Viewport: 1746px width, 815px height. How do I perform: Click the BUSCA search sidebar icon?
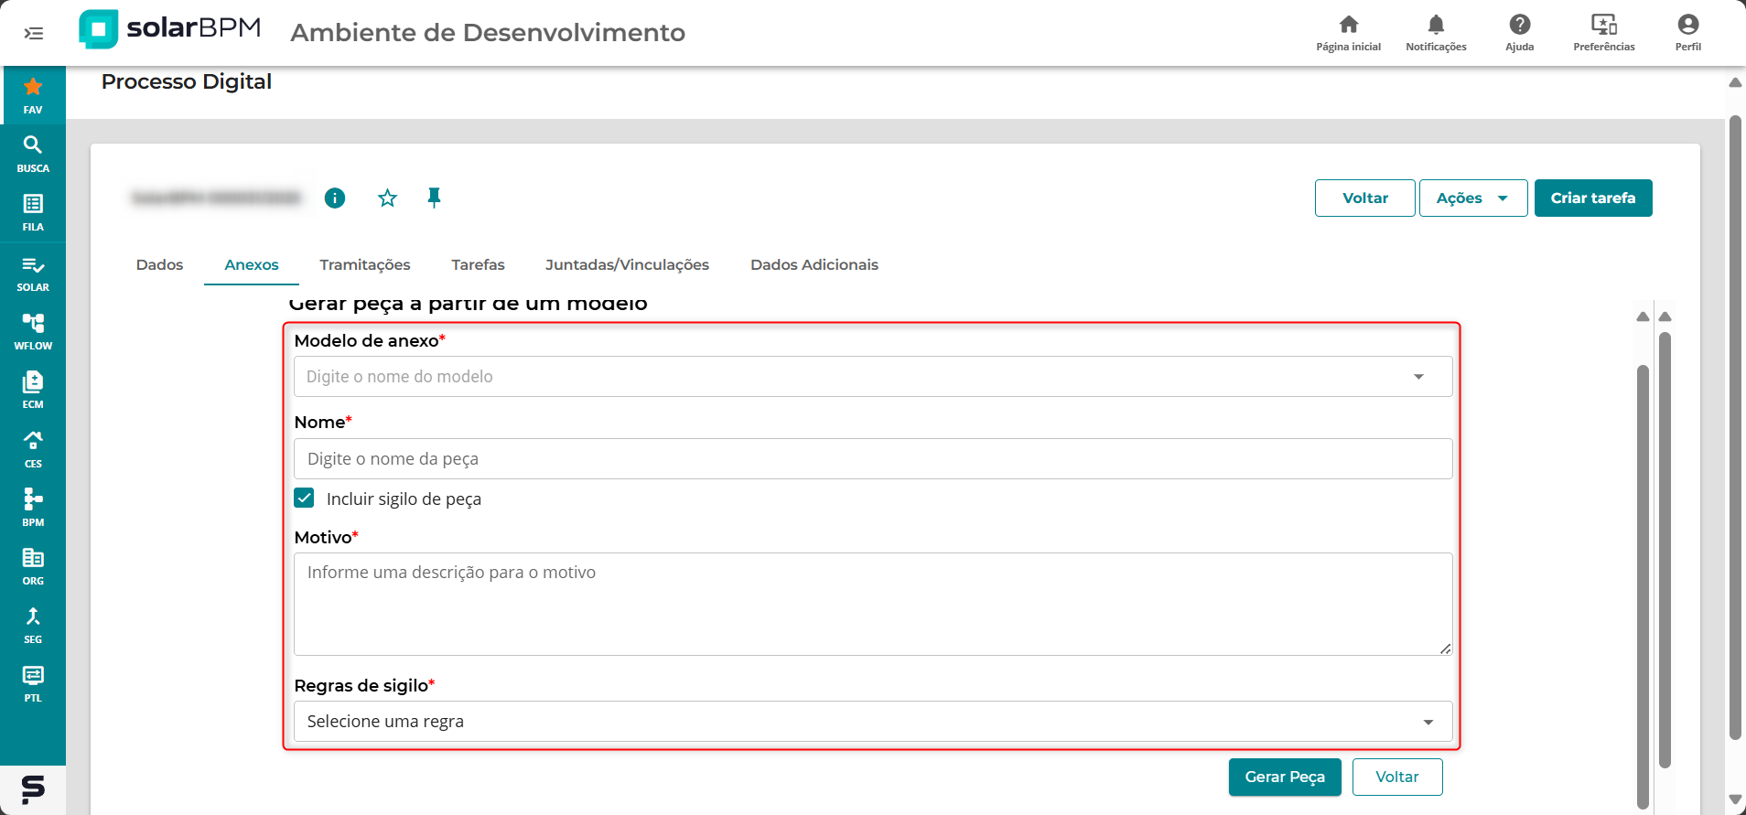(33, 154)
